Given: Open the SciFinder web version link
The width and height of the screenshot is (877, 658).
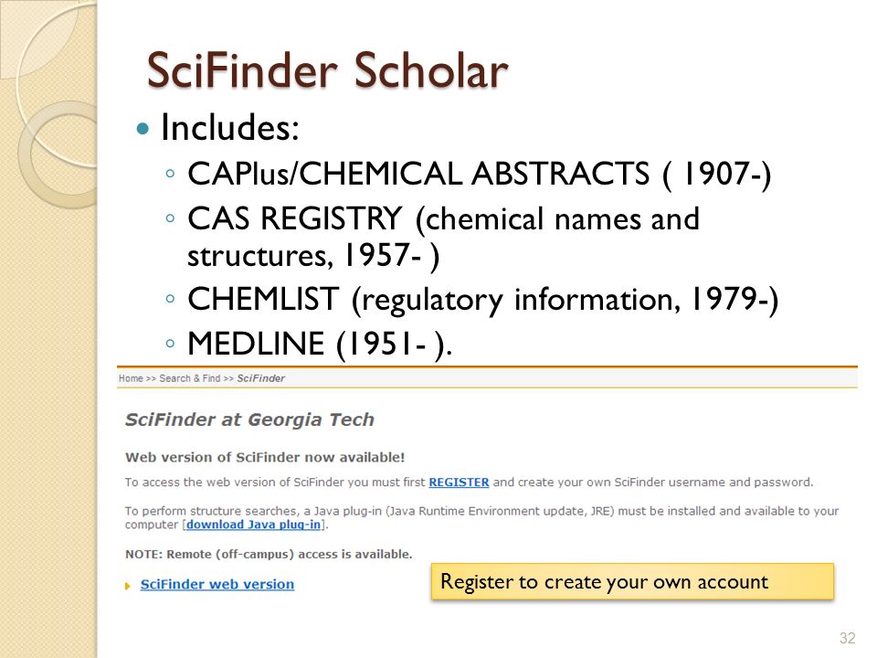Looking at the screenshot, I should (x=217, y=584).
